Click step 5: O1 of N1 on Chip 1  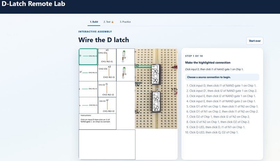(222, 106)
